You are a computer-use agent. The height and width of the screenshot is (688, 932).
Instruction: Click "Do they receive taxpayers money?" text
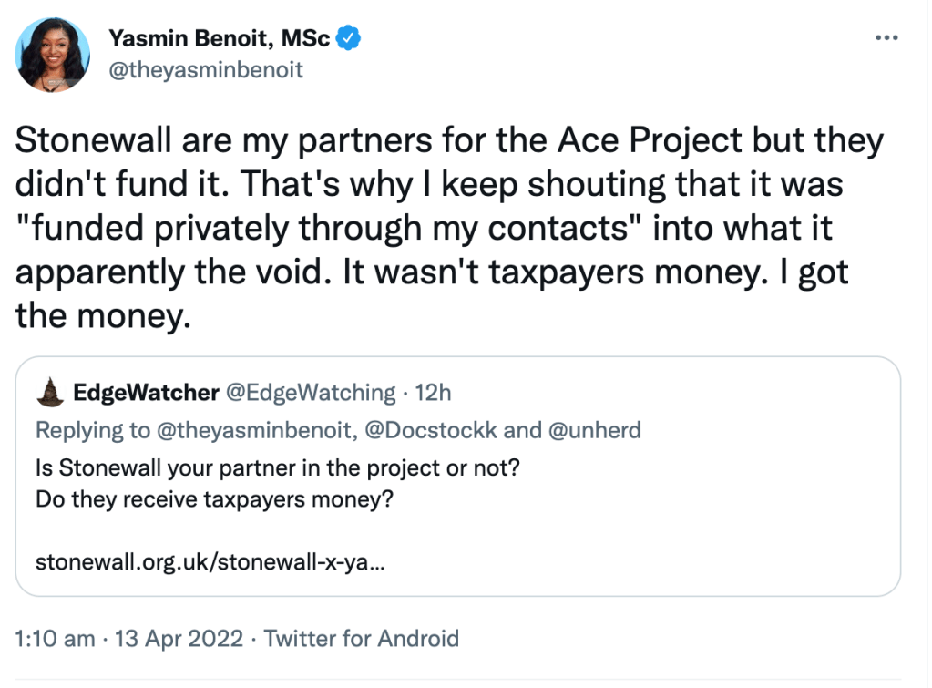tap(214, 501)
